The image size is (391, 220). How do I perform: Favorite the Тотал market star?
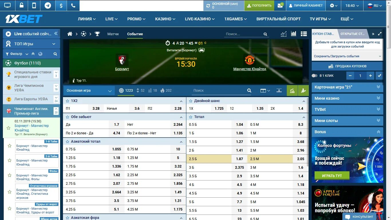tap(191, 117)
